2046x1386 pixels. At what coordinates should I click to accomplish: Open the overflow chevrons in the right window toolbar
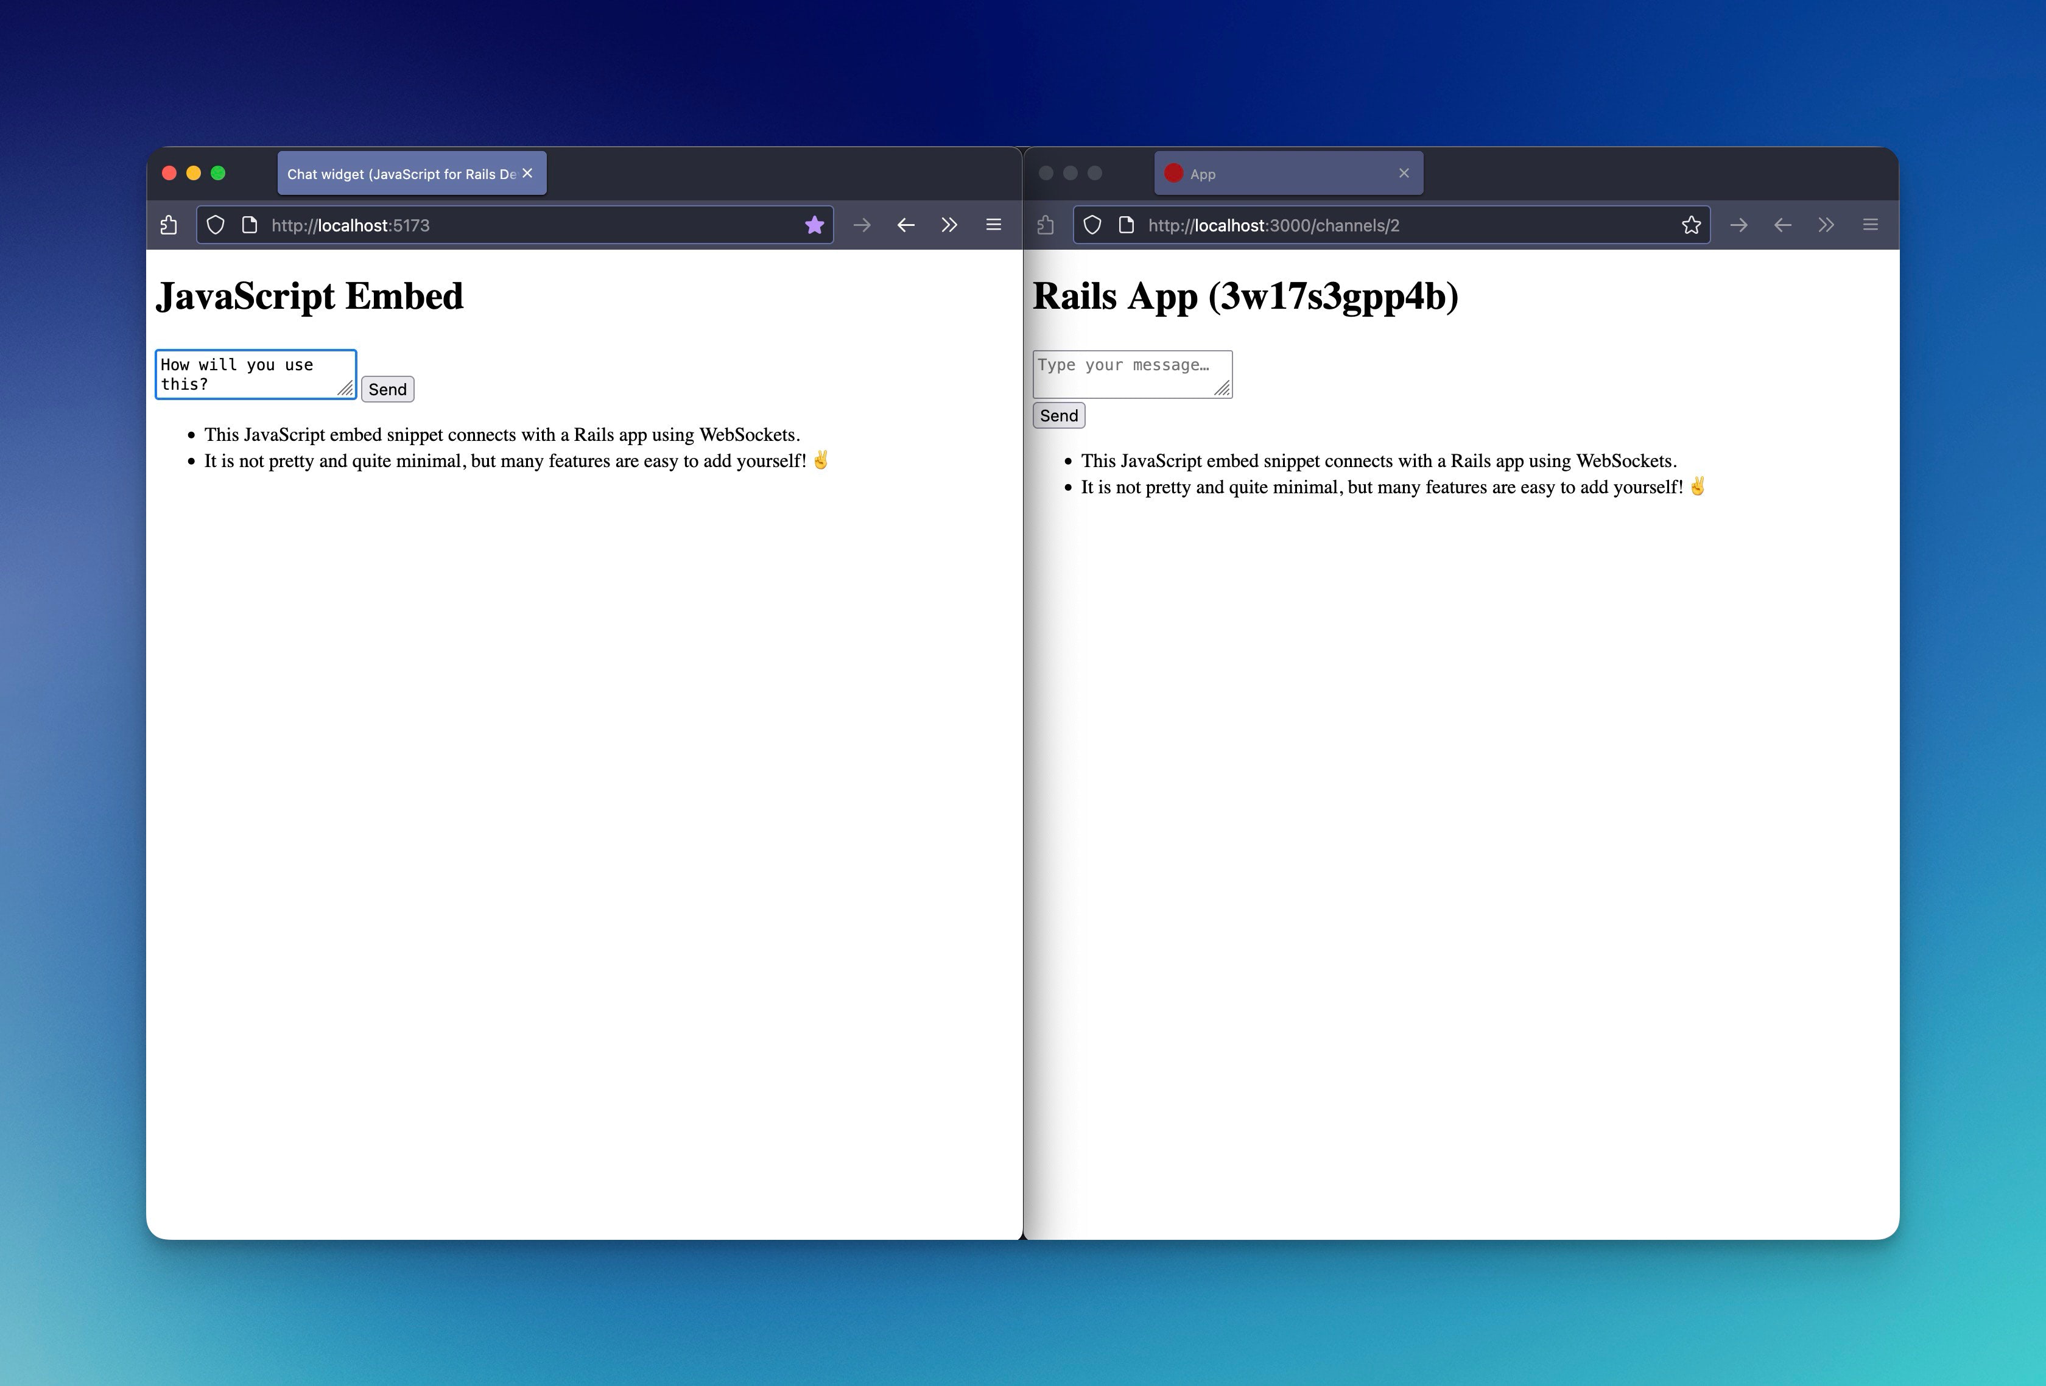(1826, 225)
